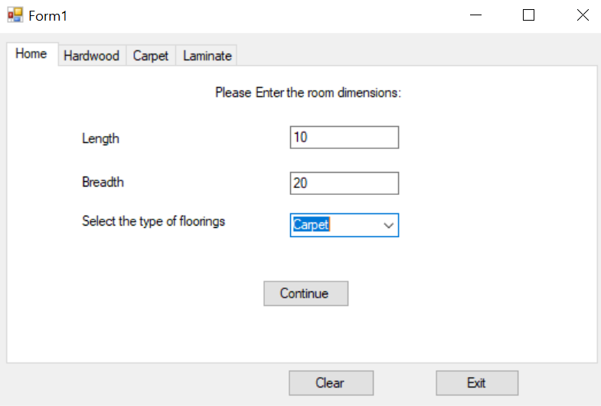Maximize the Form1 window
This screenshot has height=406, width=601.
[x=528, y=15]
